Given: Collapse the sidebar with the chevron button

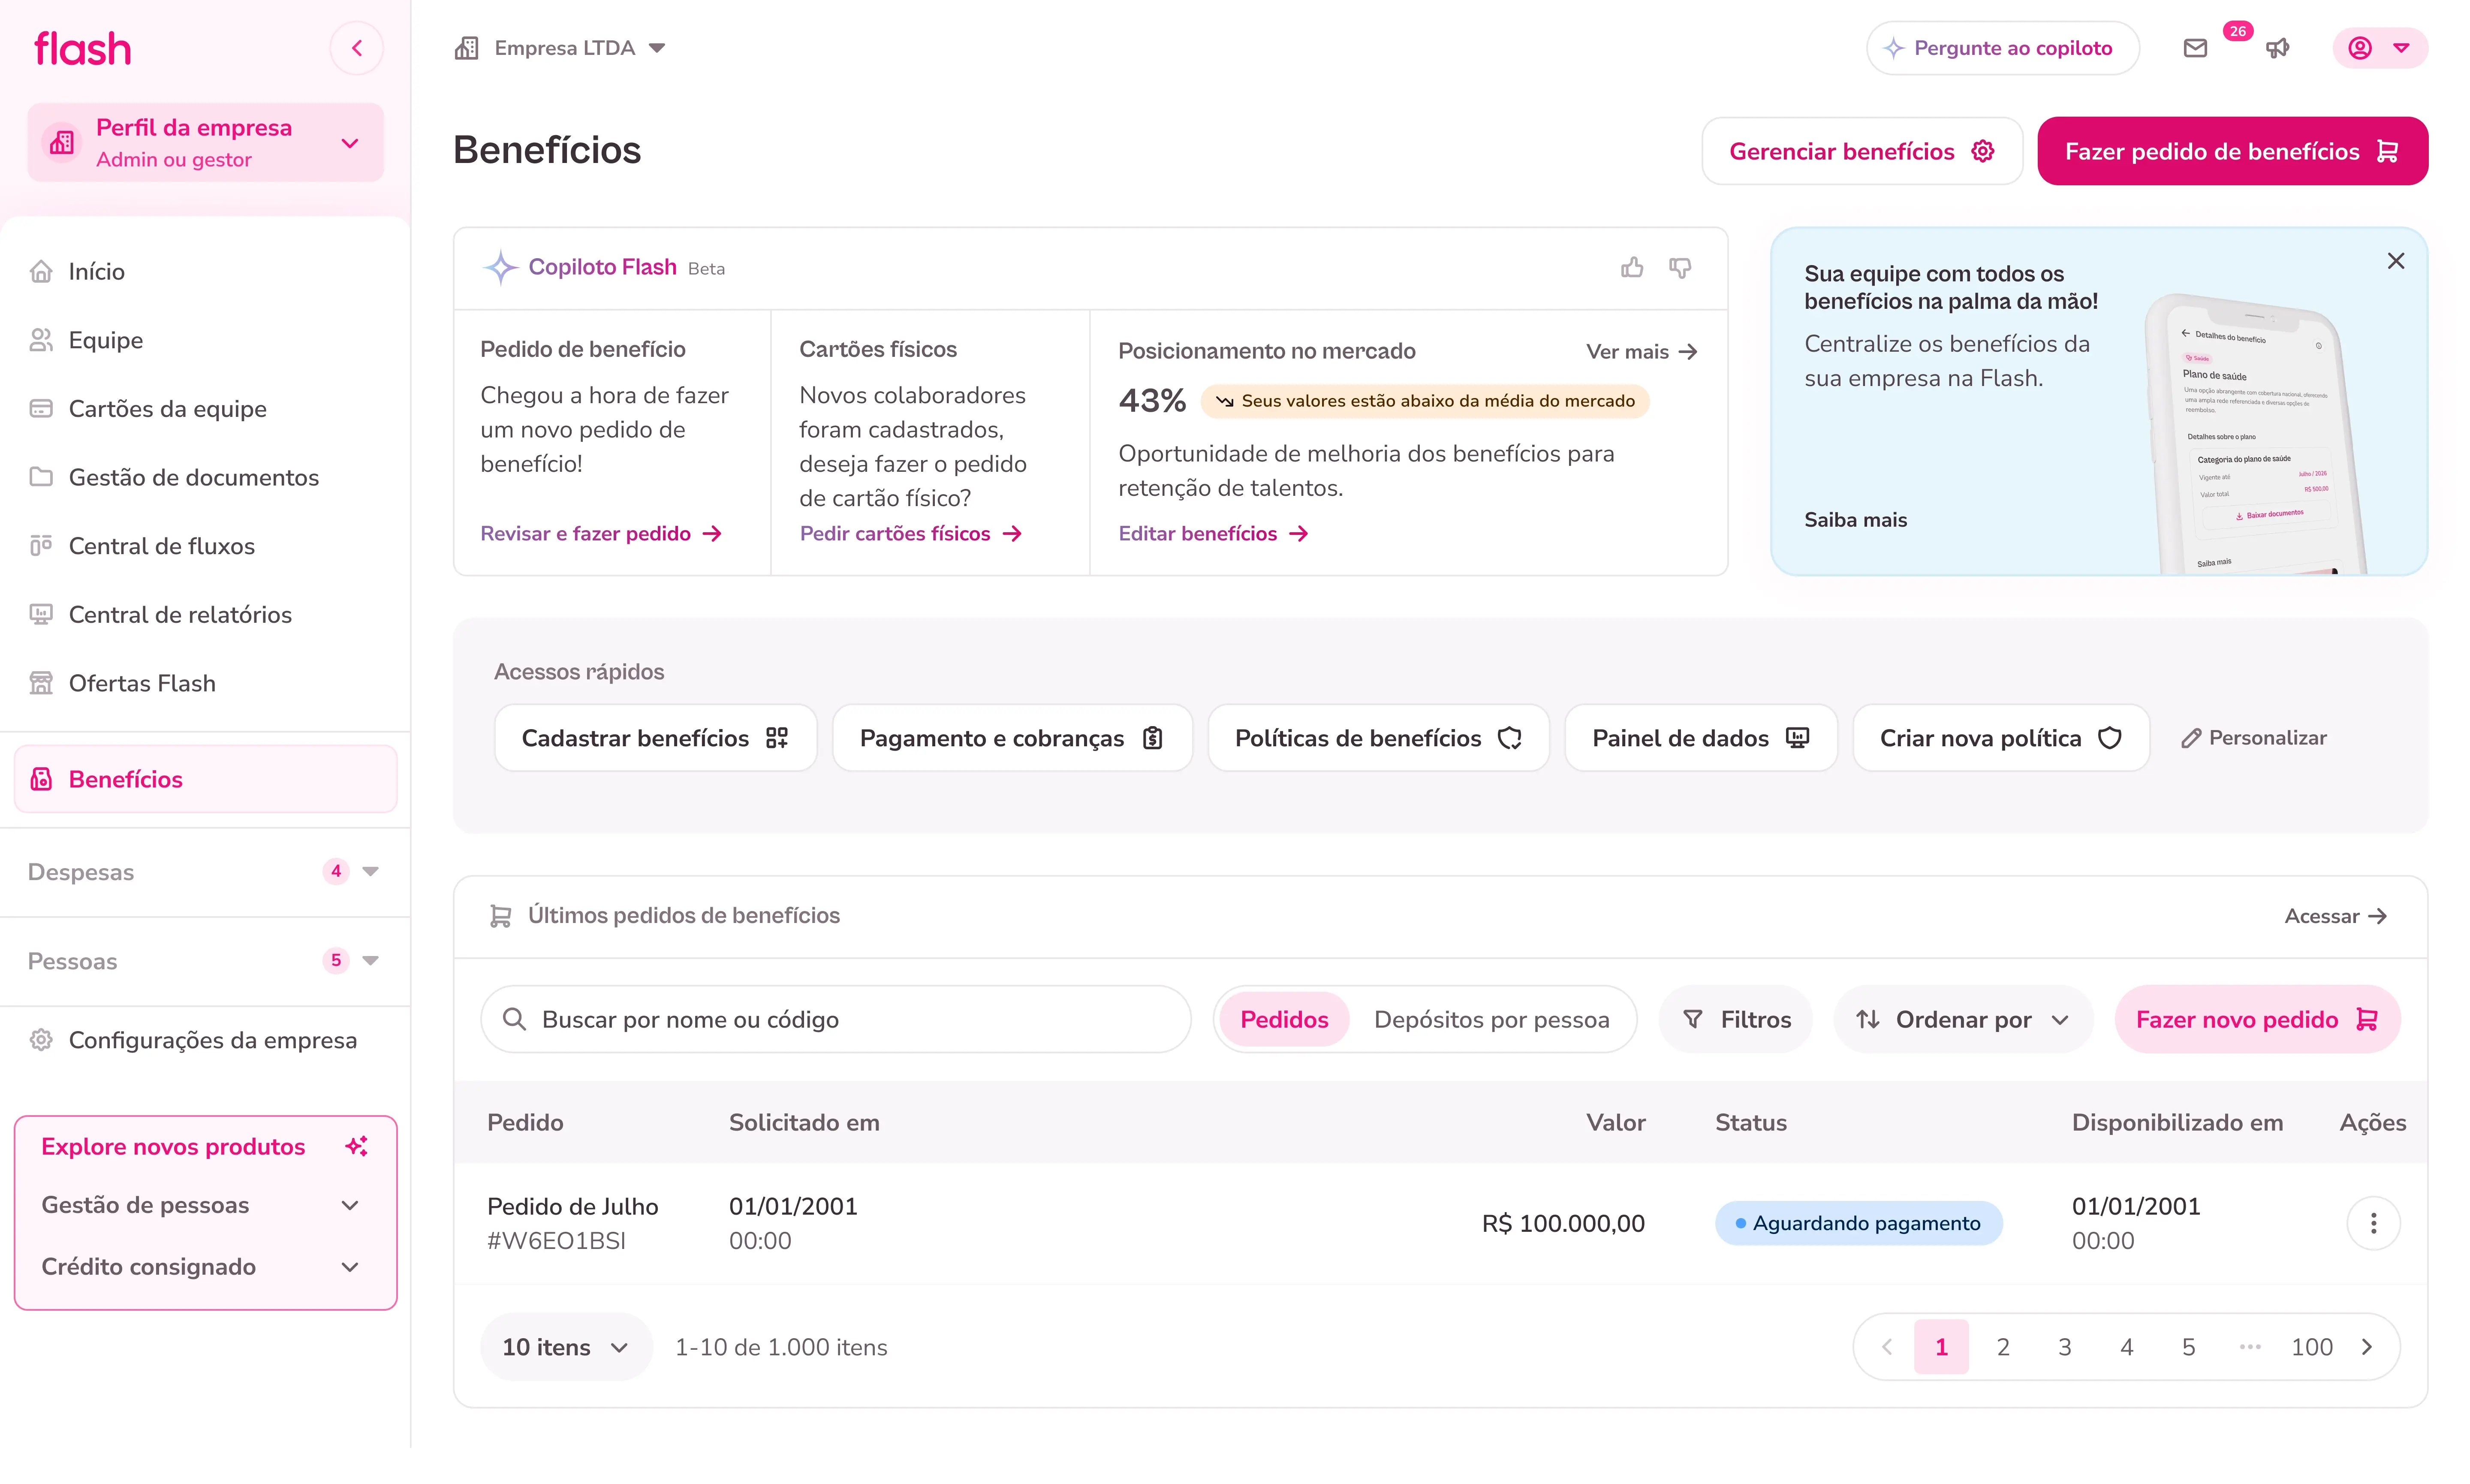Looking at the screenshot, I should click(x=356, y=48).
